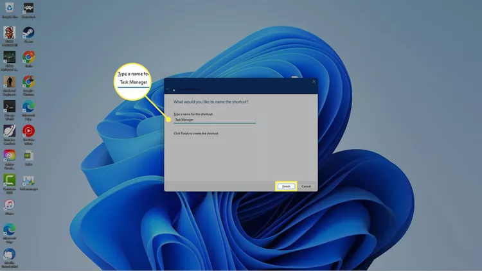
Task: Open the Recycle Bin desktop icon
Action: pyautogui.click(x=10, y=10)
